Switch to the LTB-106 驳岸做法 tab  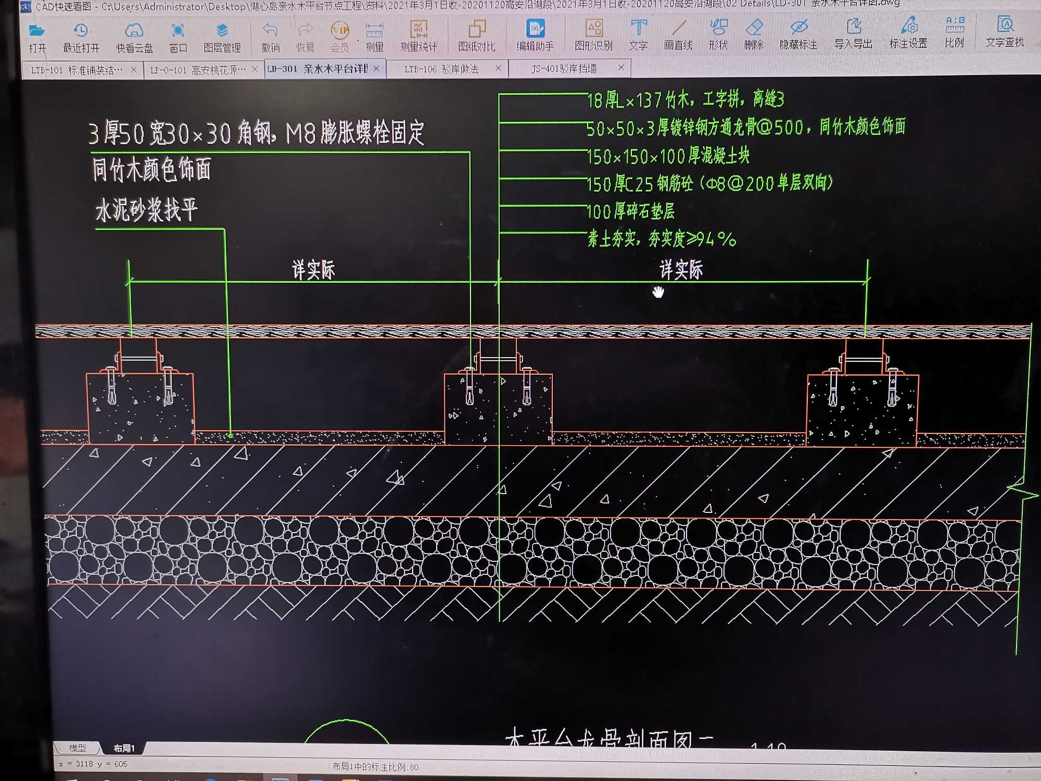point(441,69)
